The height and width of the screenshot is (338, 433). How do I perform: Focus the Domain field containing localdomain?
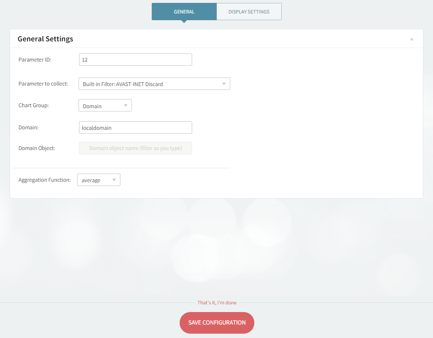135,127
